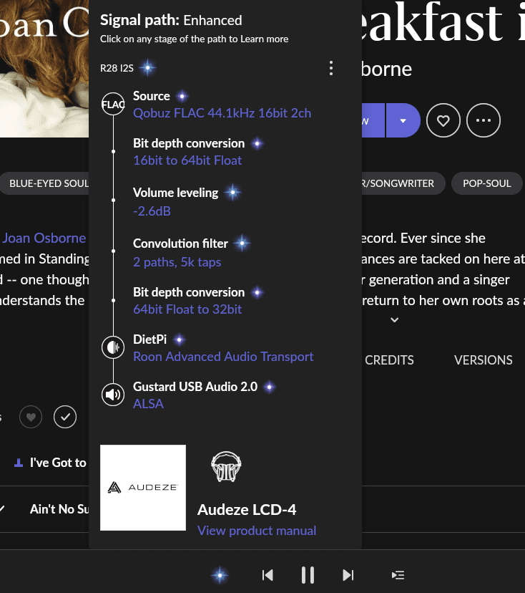The height and width of the screenshot is (593, 525).
Task: Open the album more options ellipsis button
Action: [x=484, y=120]
